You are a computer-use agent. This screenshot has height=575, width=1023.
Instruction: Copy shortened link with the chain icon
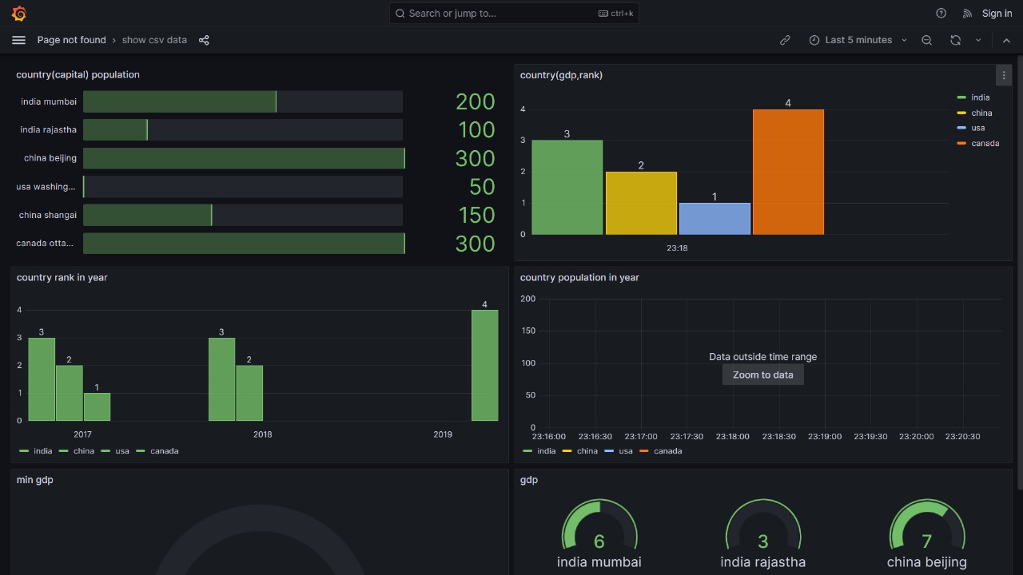[x=785, y=40]
